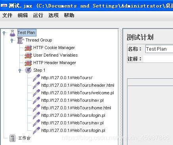Open the 编辑 menu
This screenshot has width=173, height=145.
[23, 15]
